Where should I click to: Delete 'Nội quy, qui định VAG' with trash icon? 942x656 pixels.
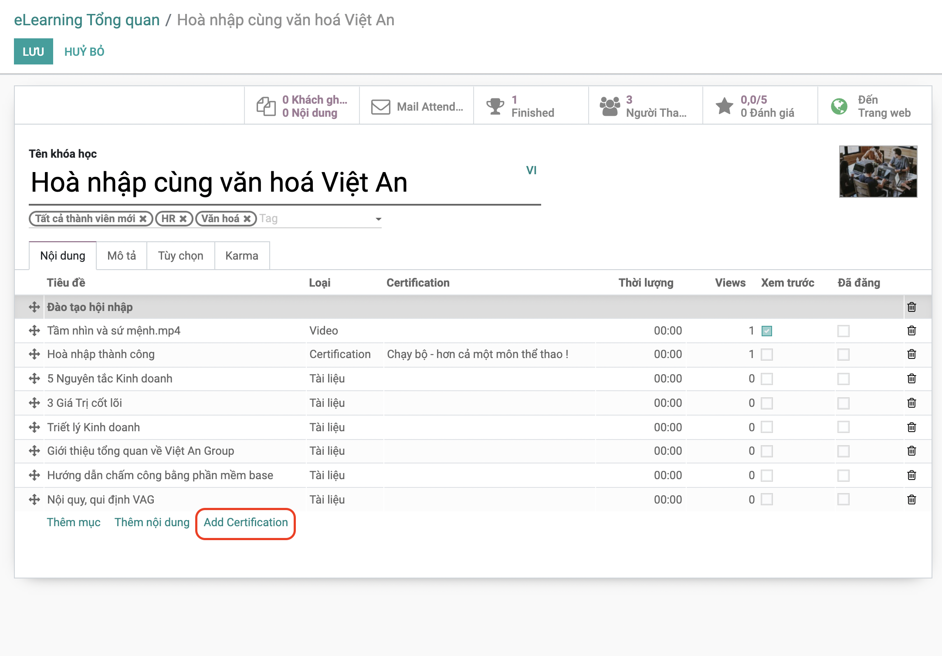[x=913, y=499]
